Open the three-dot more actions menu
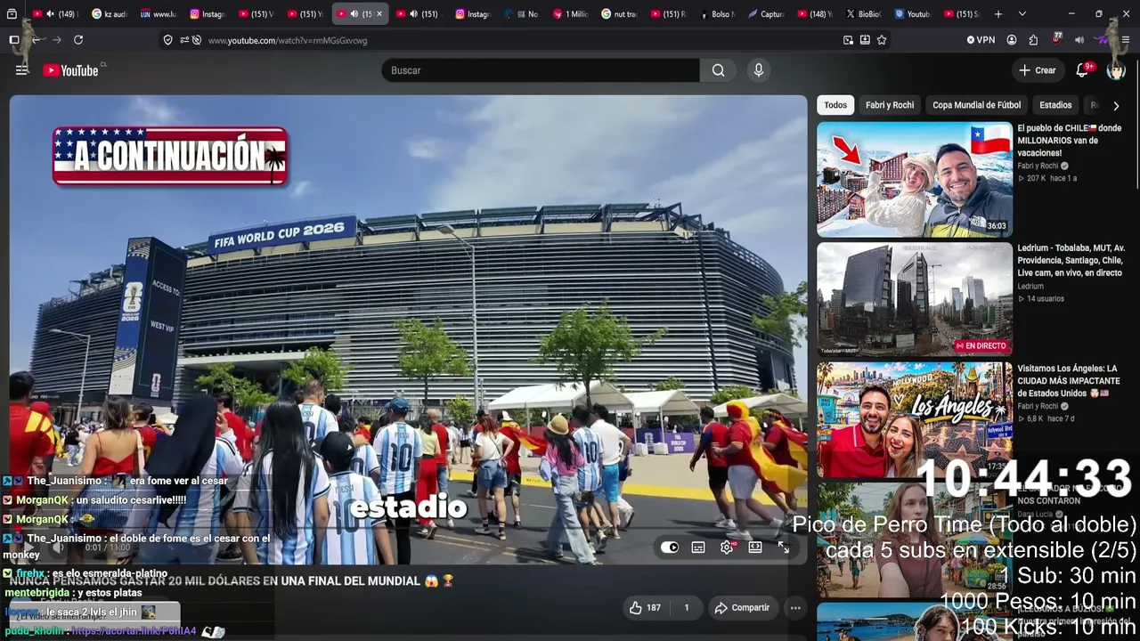1140x641 pixels. pos(795,608)
